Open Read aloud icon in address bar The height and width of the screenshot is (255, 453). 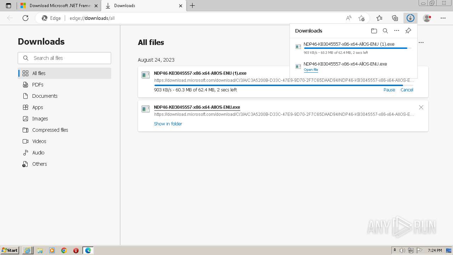pyautogui.click(x=349, y=18)
